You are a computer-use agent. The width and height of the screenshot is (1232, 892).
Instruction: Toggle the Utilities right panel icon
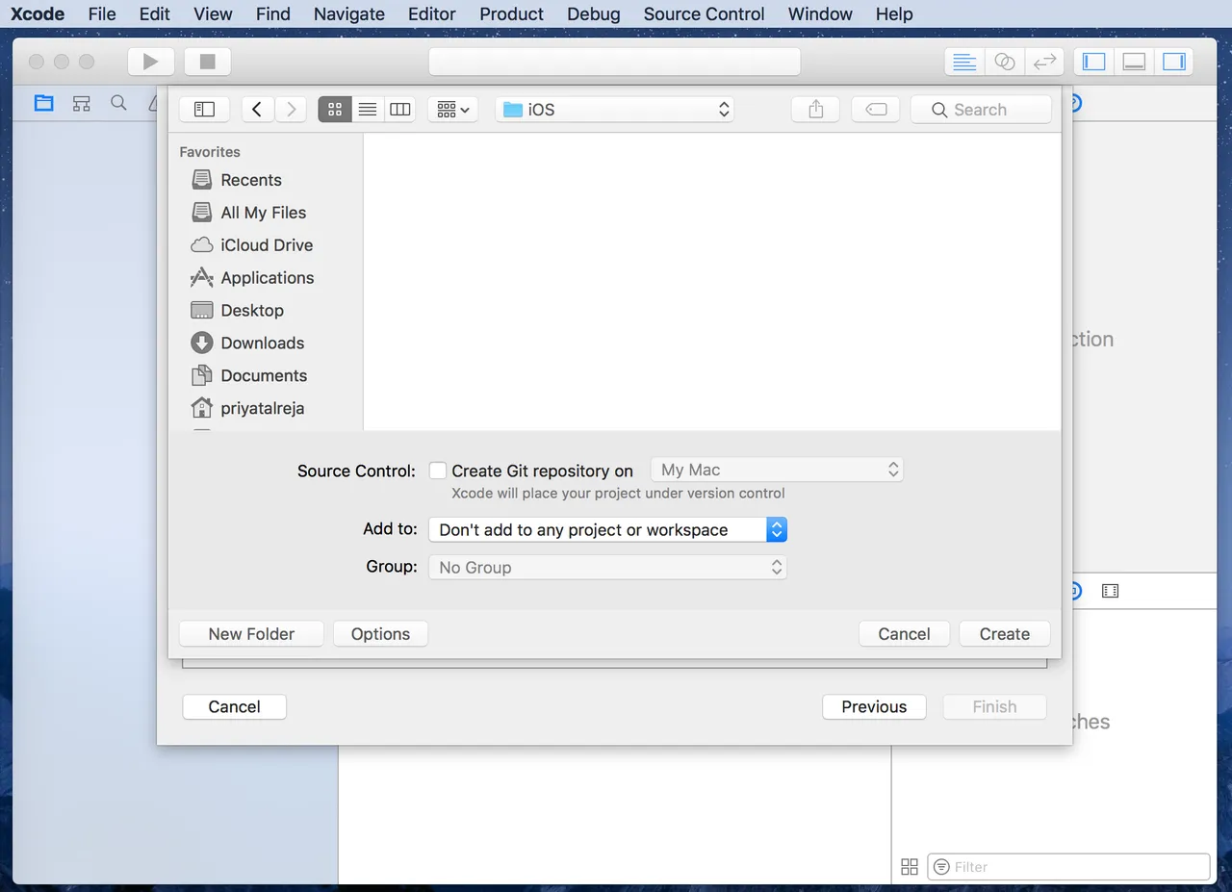[1173, 62]
